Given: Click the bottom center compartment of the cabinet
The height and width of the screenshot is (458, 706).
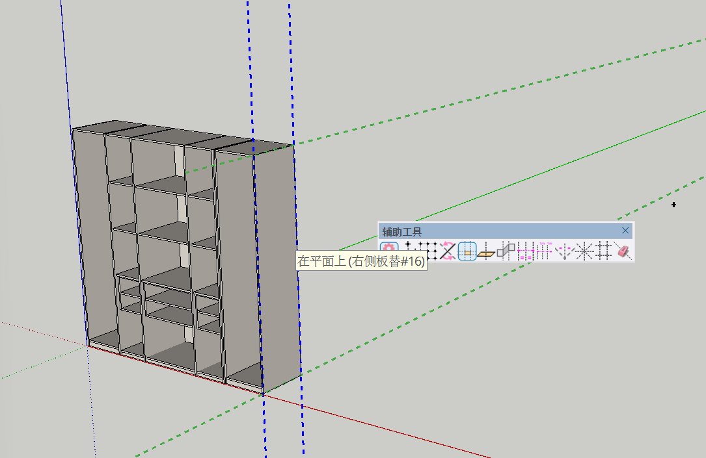Looking at the screenshot, I should [170, 354].
